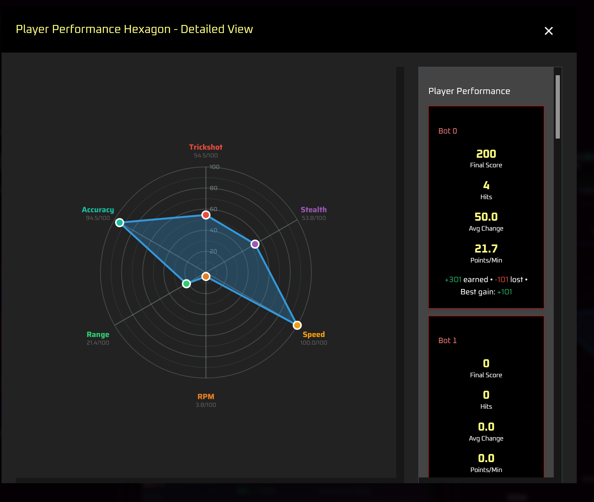Toggle the Stealth axis label

point(313,210)
